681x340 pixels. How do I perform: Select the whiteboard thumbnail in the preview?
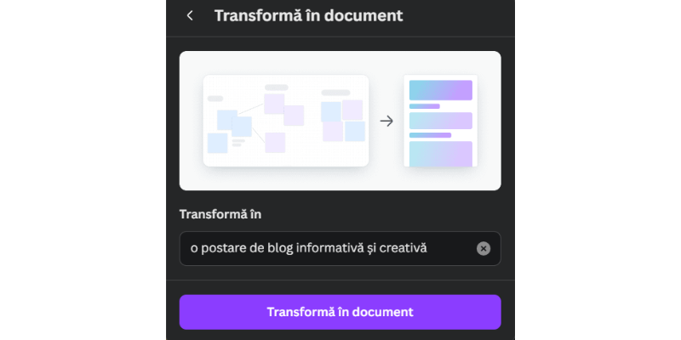point(285,121)
